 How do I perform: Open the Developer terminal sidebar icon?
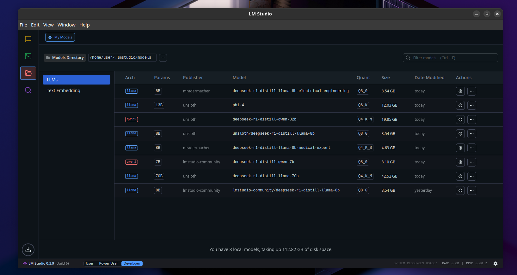click(28, 56)
